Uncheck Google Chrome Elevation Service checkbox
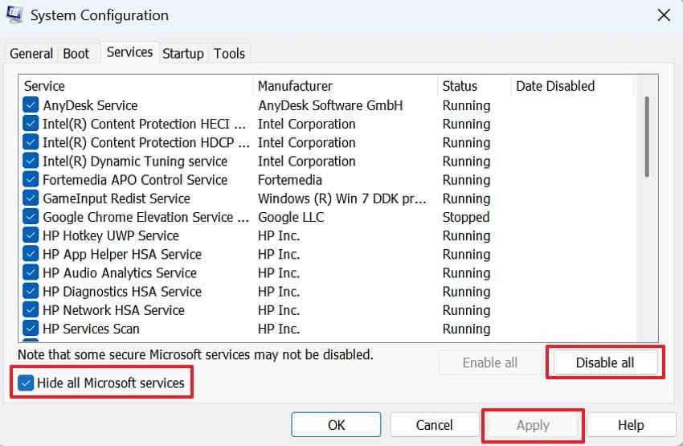The width and height of the screenshot is (683, 446). point(31,217)
